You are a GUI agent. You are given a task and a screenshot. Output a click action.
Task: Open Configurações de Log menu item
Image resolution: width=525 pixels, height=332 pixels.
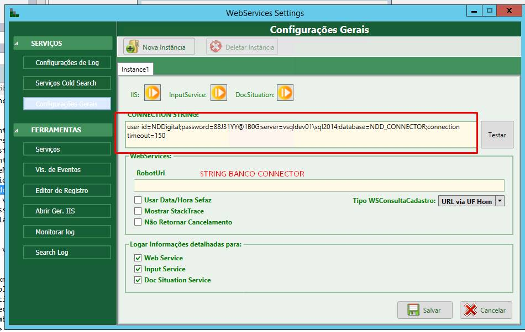pyautogui.click(x=67, y=63)
